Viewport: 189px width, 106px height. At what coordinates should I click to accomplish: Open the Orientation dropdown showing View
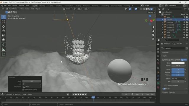[32, 87]
